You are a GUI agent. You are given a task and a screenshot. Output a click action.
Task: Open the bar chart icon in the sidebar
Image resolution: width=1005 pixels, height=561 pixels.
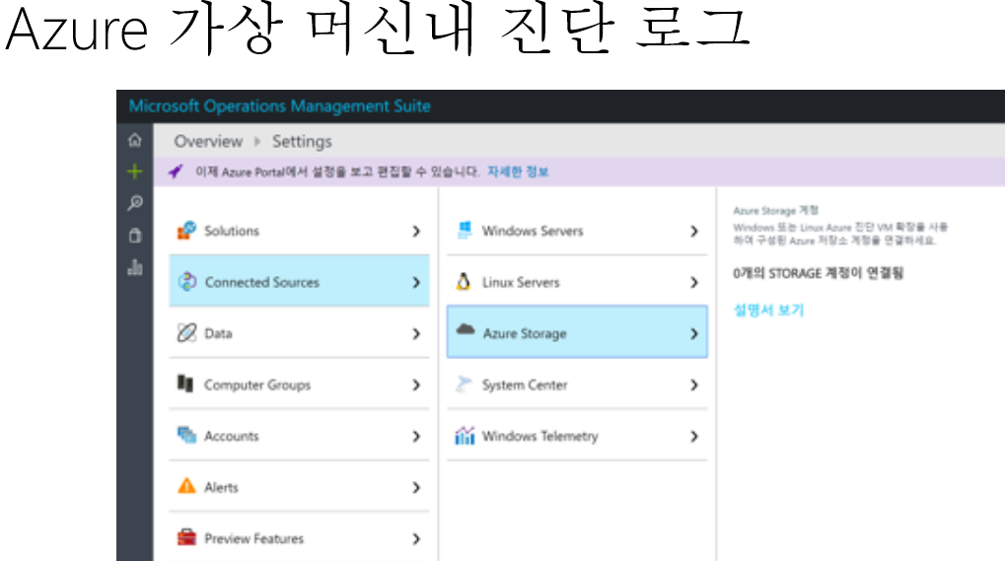coord(134,267)
